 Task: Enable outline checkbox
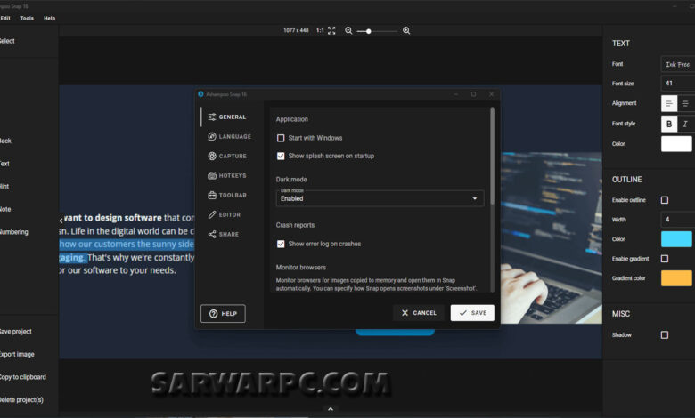coord(665,200)
